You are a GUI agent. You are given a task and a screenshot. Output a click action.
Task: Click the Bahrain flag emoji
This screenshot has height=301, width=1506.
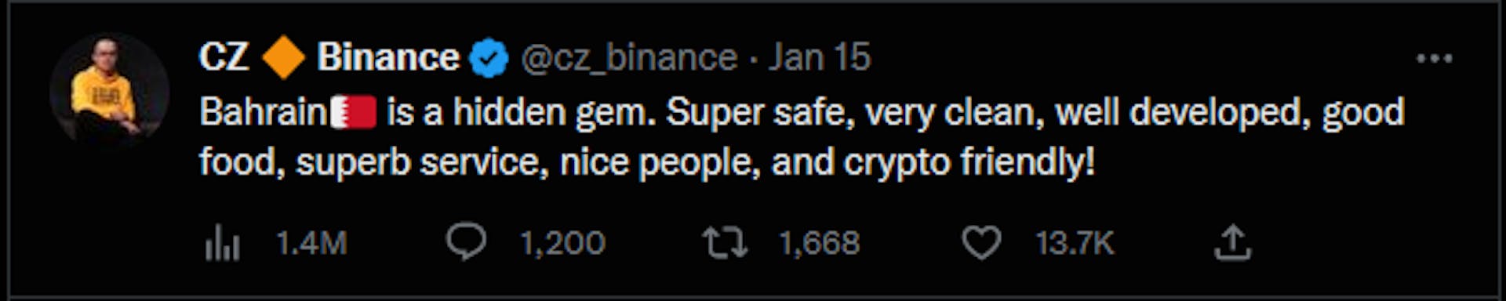(x=354, y=112)
